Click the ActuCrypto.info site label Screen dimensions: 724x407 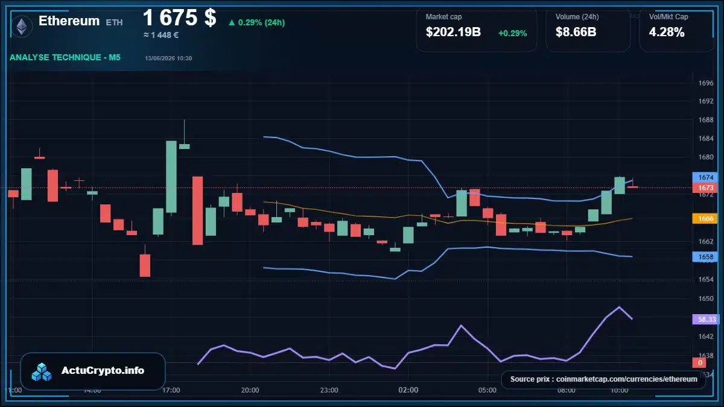point(103,371)
